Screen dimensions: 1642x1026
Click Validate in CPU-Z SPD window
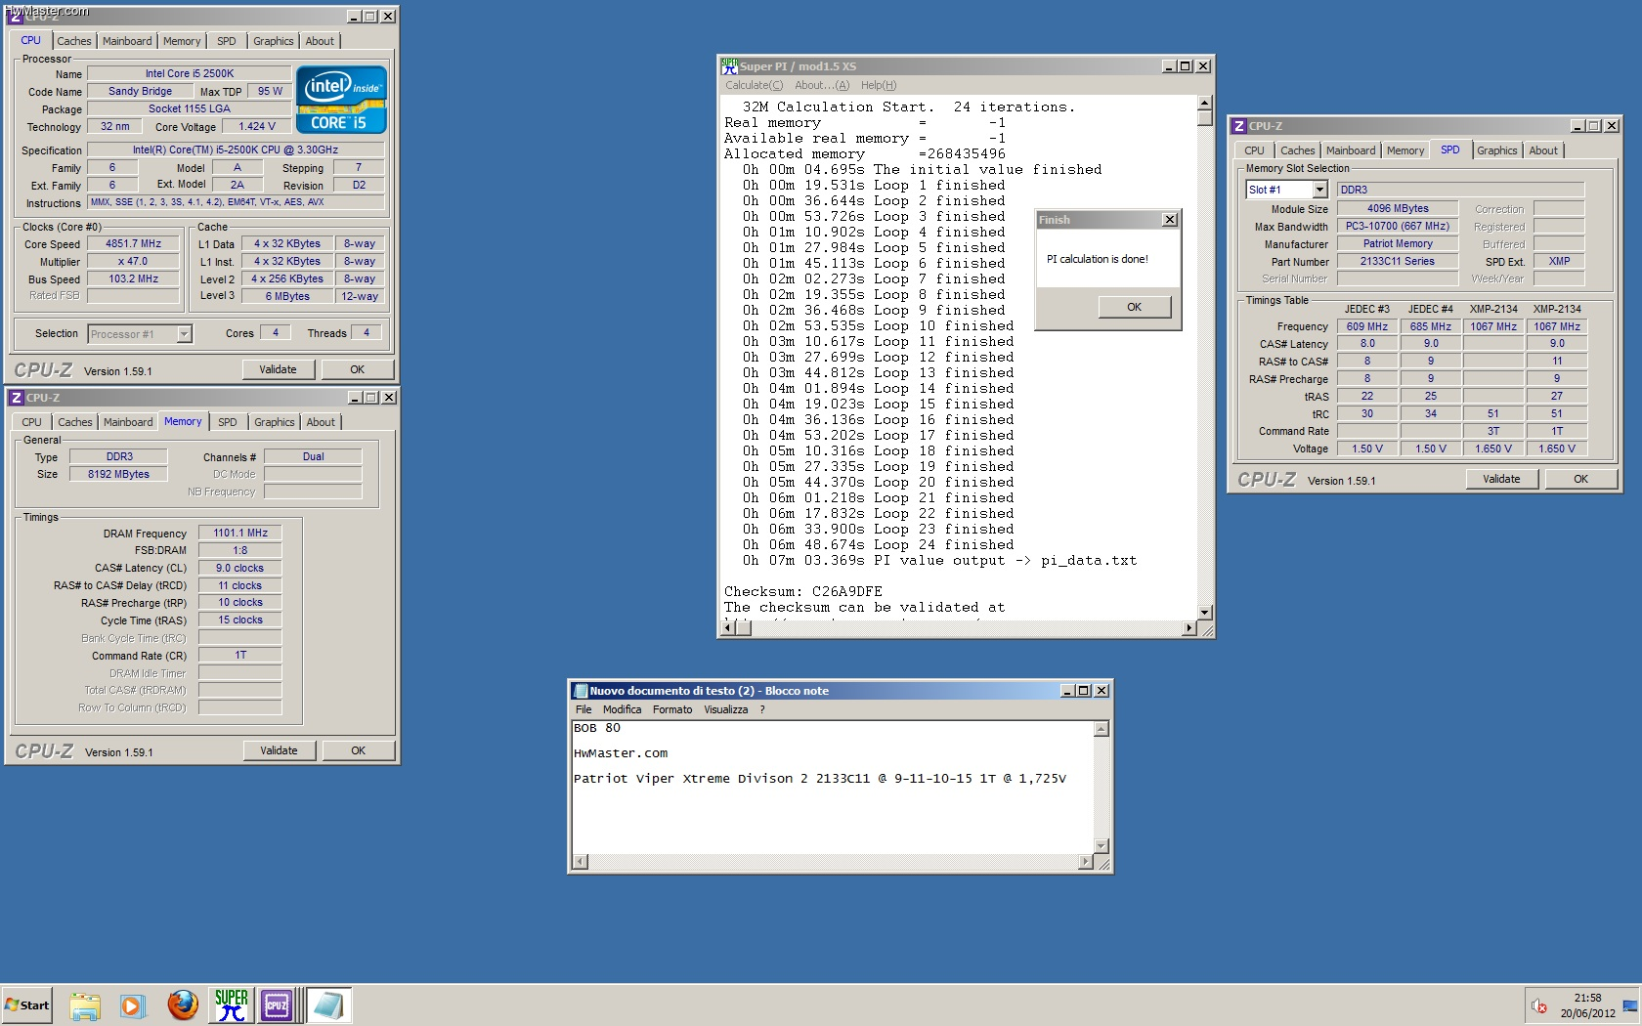click(x=1501, y=479)
